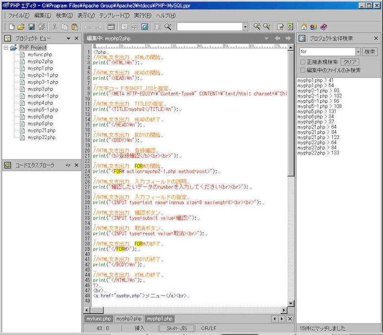Click the book Help icon in toolbar

click(324, 27)
